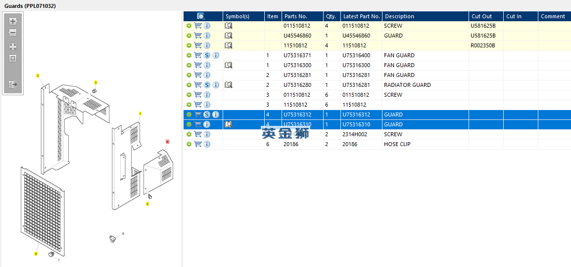Click S icon for RADIATOR GUARD row
The width and height of the screenshot is (571, 267).
pos(207,85)
